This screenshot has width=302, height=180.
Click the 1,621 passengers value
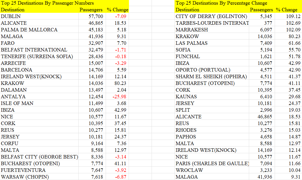coord(266,56)
